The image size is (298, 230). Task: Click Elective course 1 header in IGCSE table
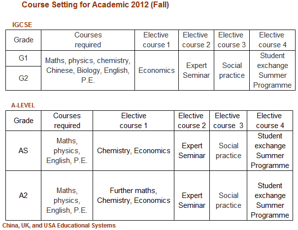(x=156, y=40)
